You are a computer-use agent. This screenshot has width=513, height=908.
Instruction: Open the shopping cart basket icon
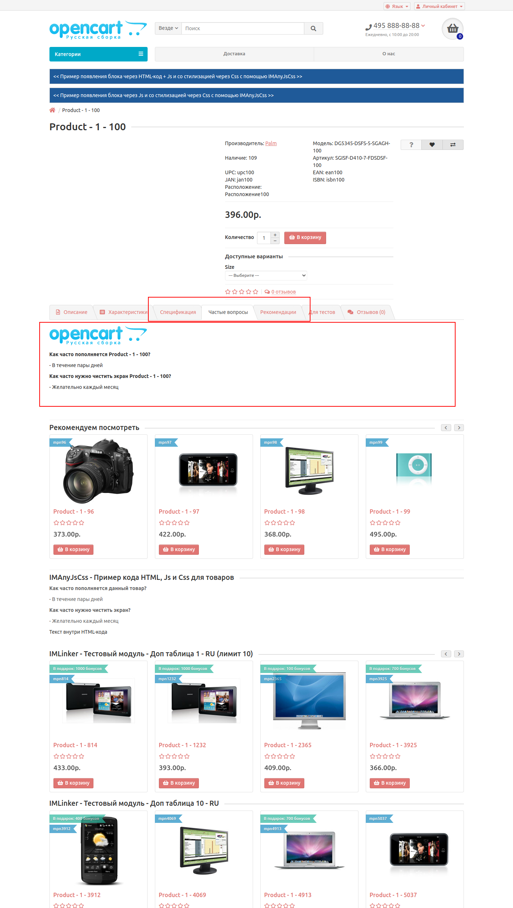coord(453,28)
